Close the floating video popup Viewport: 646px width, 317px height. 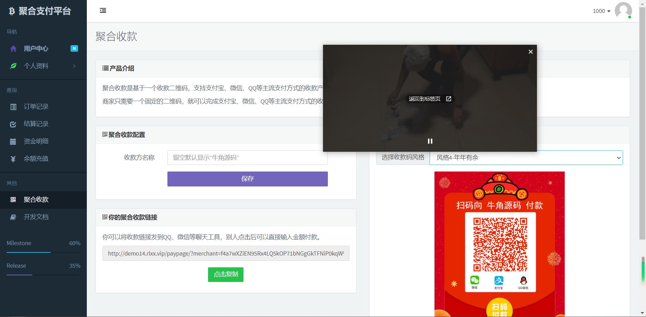[530, 52]
